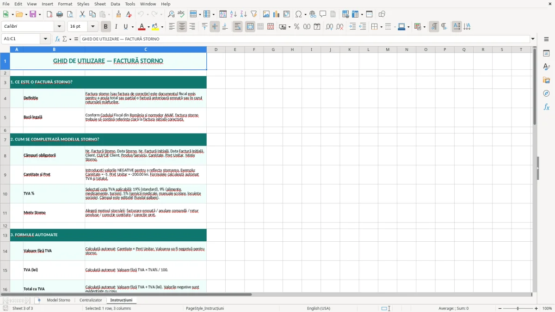
Task: Click the Save document icon
Action: 33,14
